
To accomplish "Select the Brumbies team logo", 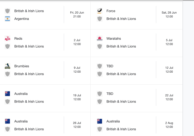I will (7, 66).
